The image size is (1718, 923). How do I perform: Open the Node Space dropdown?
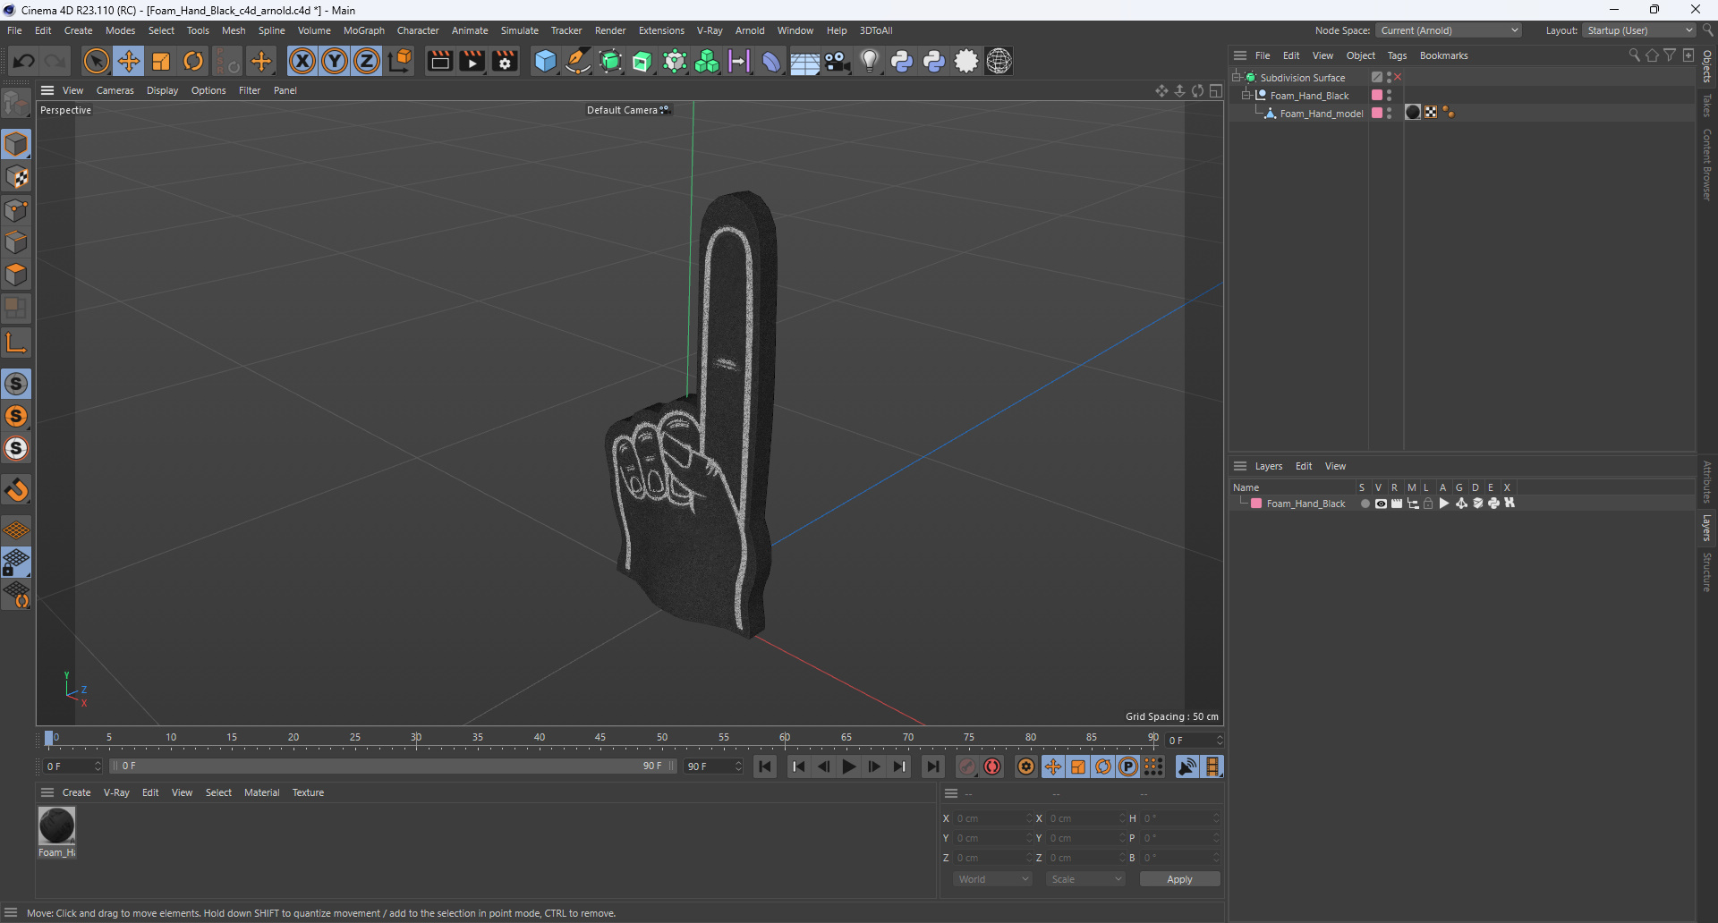coord(1449,30)
